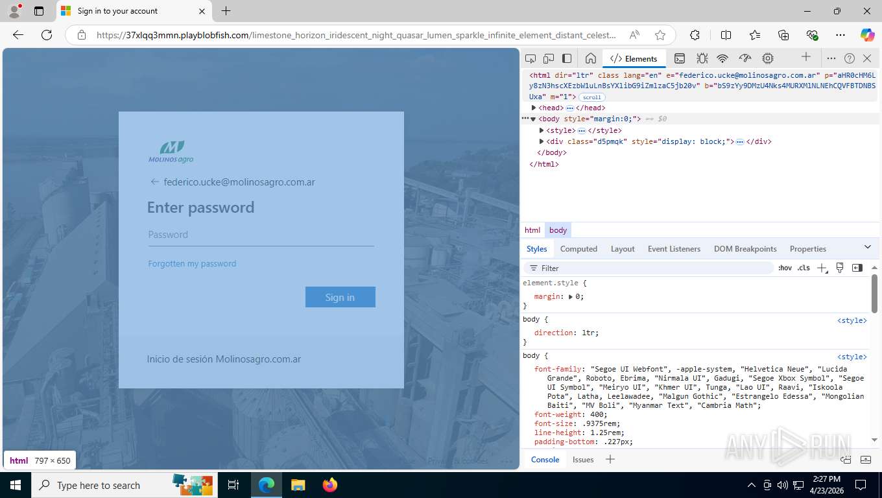882x498 pixels.
Task: Open the Sources bug icon tool
Action: [702, 58]
